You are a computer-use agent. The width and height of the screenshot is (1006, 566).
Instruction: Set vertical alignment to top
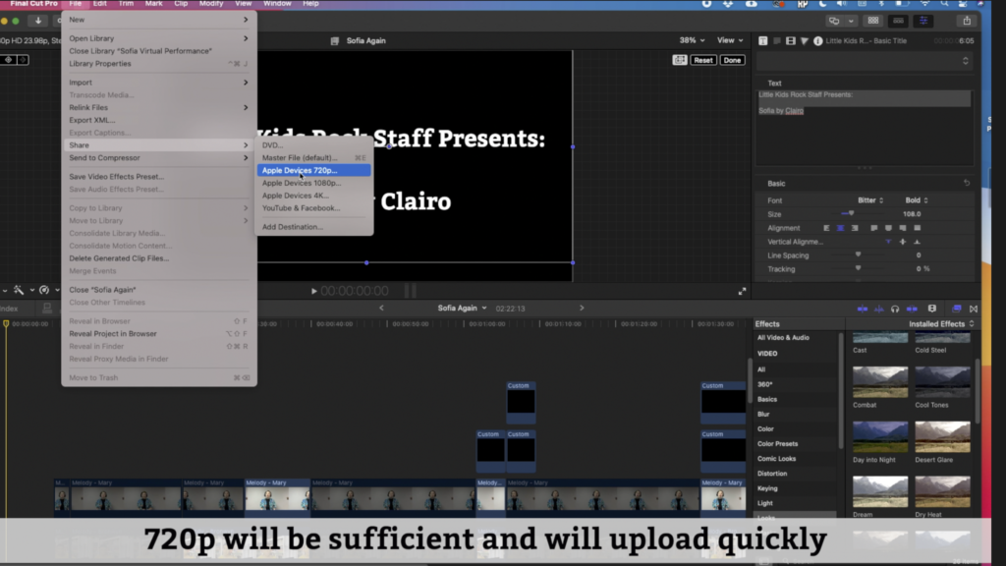click(x=888, y=242)
